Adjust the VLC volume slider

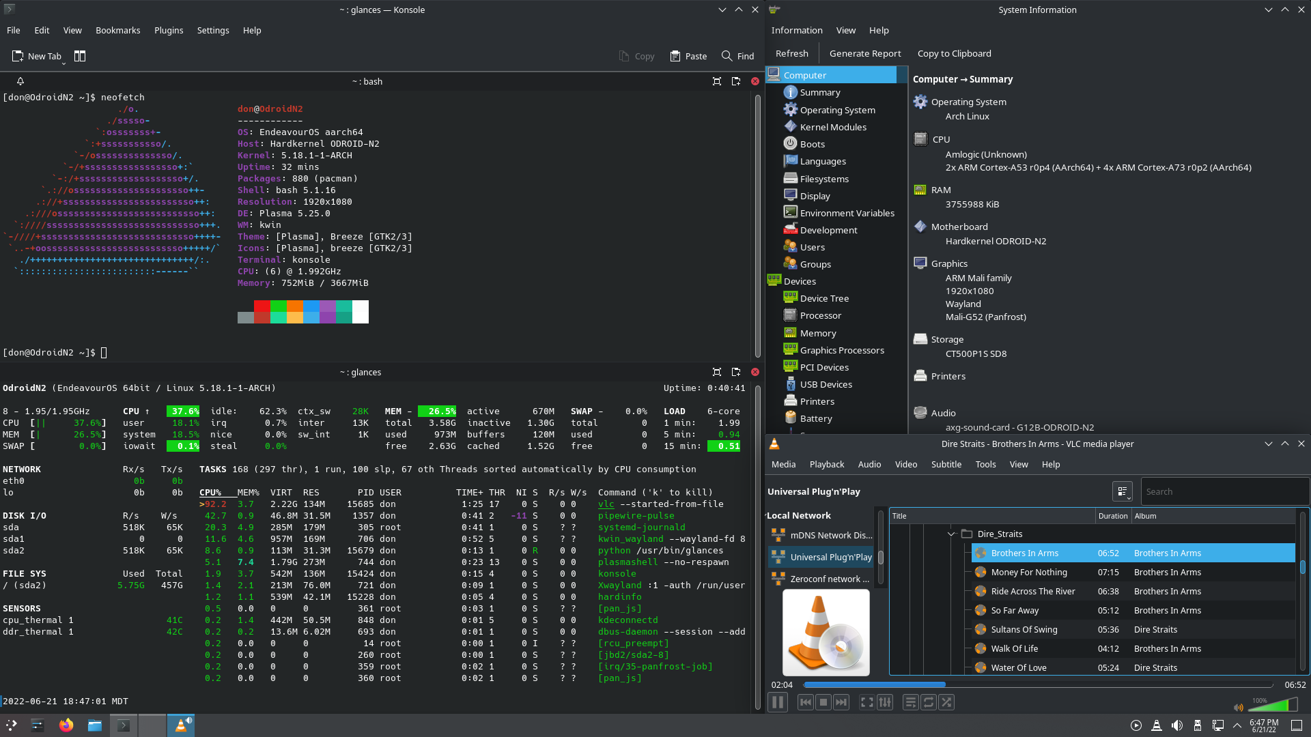pos(1272,705)
